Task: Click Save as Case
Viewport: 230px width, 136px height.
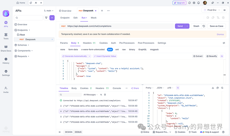Action: click(x=217, y=26)
